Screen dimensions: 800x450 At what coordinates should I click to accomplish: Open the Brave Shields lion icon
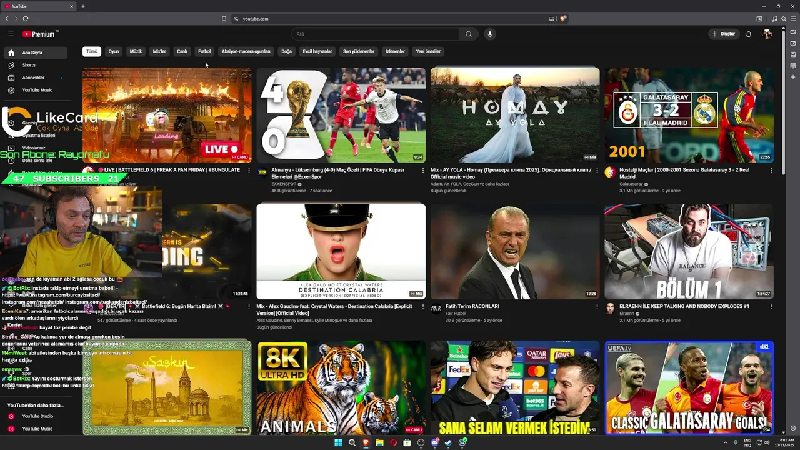tap(563, 19)
